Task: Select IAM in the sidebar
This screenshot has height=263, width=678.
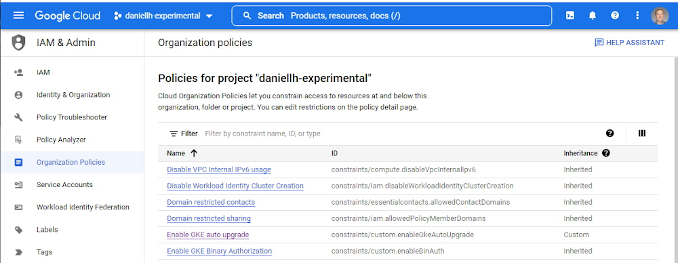Action: click(x=43, y=73)
